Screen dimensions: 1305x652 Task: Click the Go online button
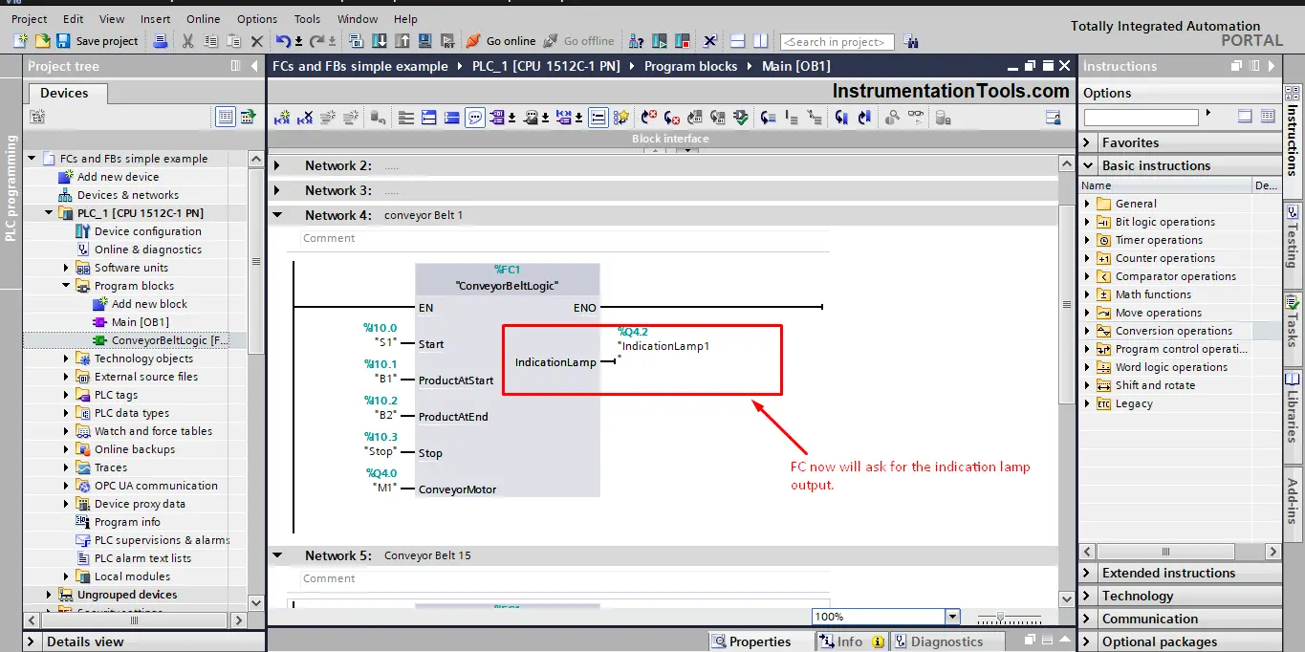500,41
